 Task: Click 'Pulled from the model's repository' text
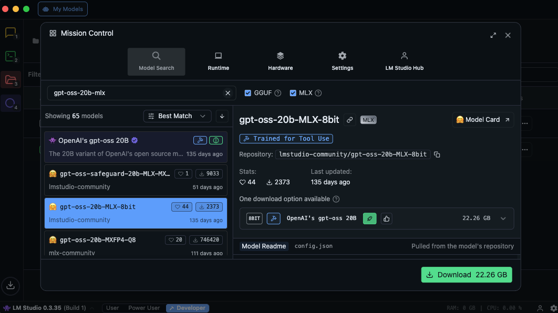(x=462, y=246)
